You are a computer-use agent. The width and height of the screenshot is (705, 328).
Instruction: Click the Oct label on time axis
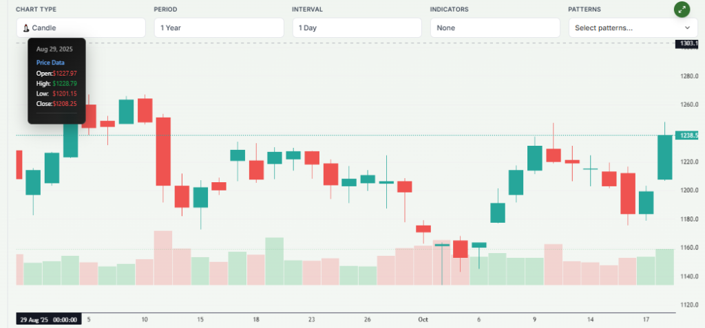pos(423,319)
